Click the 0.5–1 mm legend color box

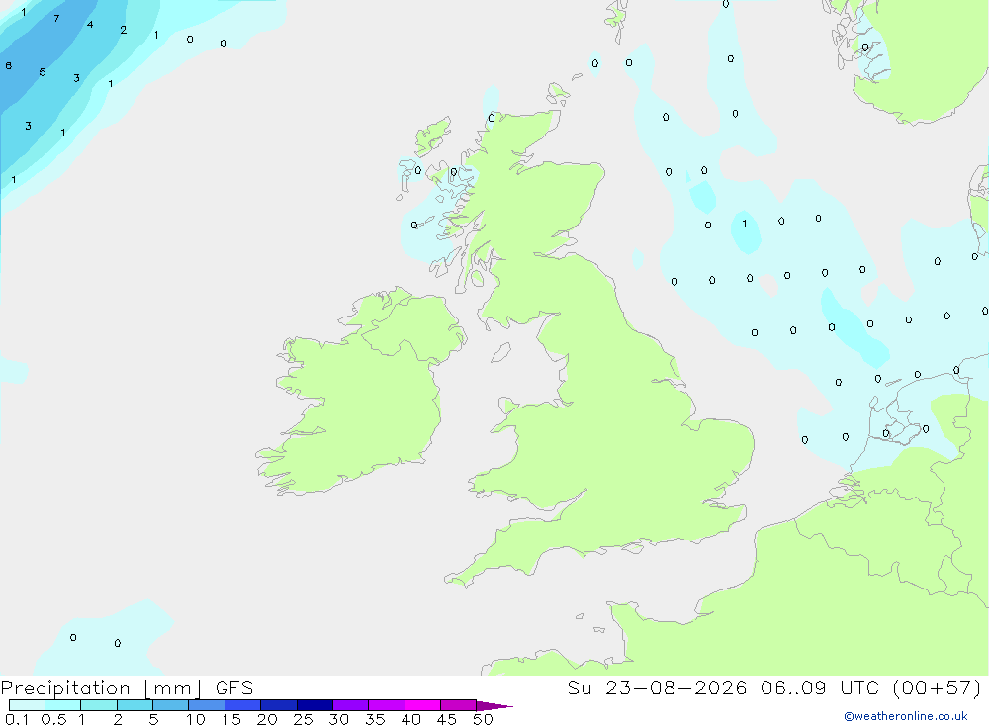tap(62, 705)
